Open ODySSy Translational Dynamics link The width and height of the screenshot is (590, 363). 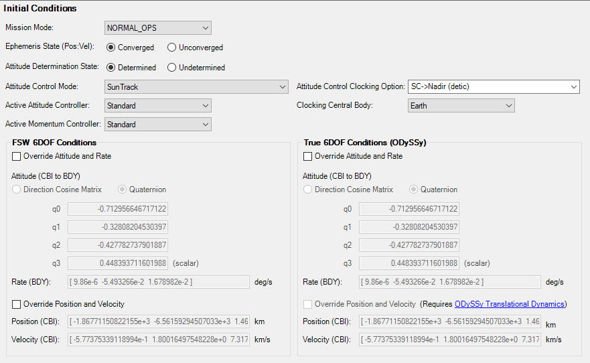(x=510, y=304)
